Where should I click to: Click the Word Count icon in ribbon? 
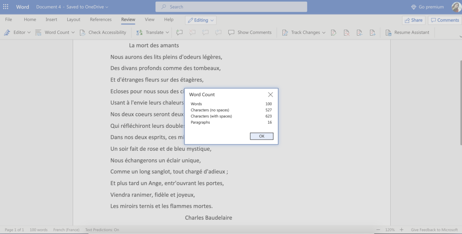point(38,32)
